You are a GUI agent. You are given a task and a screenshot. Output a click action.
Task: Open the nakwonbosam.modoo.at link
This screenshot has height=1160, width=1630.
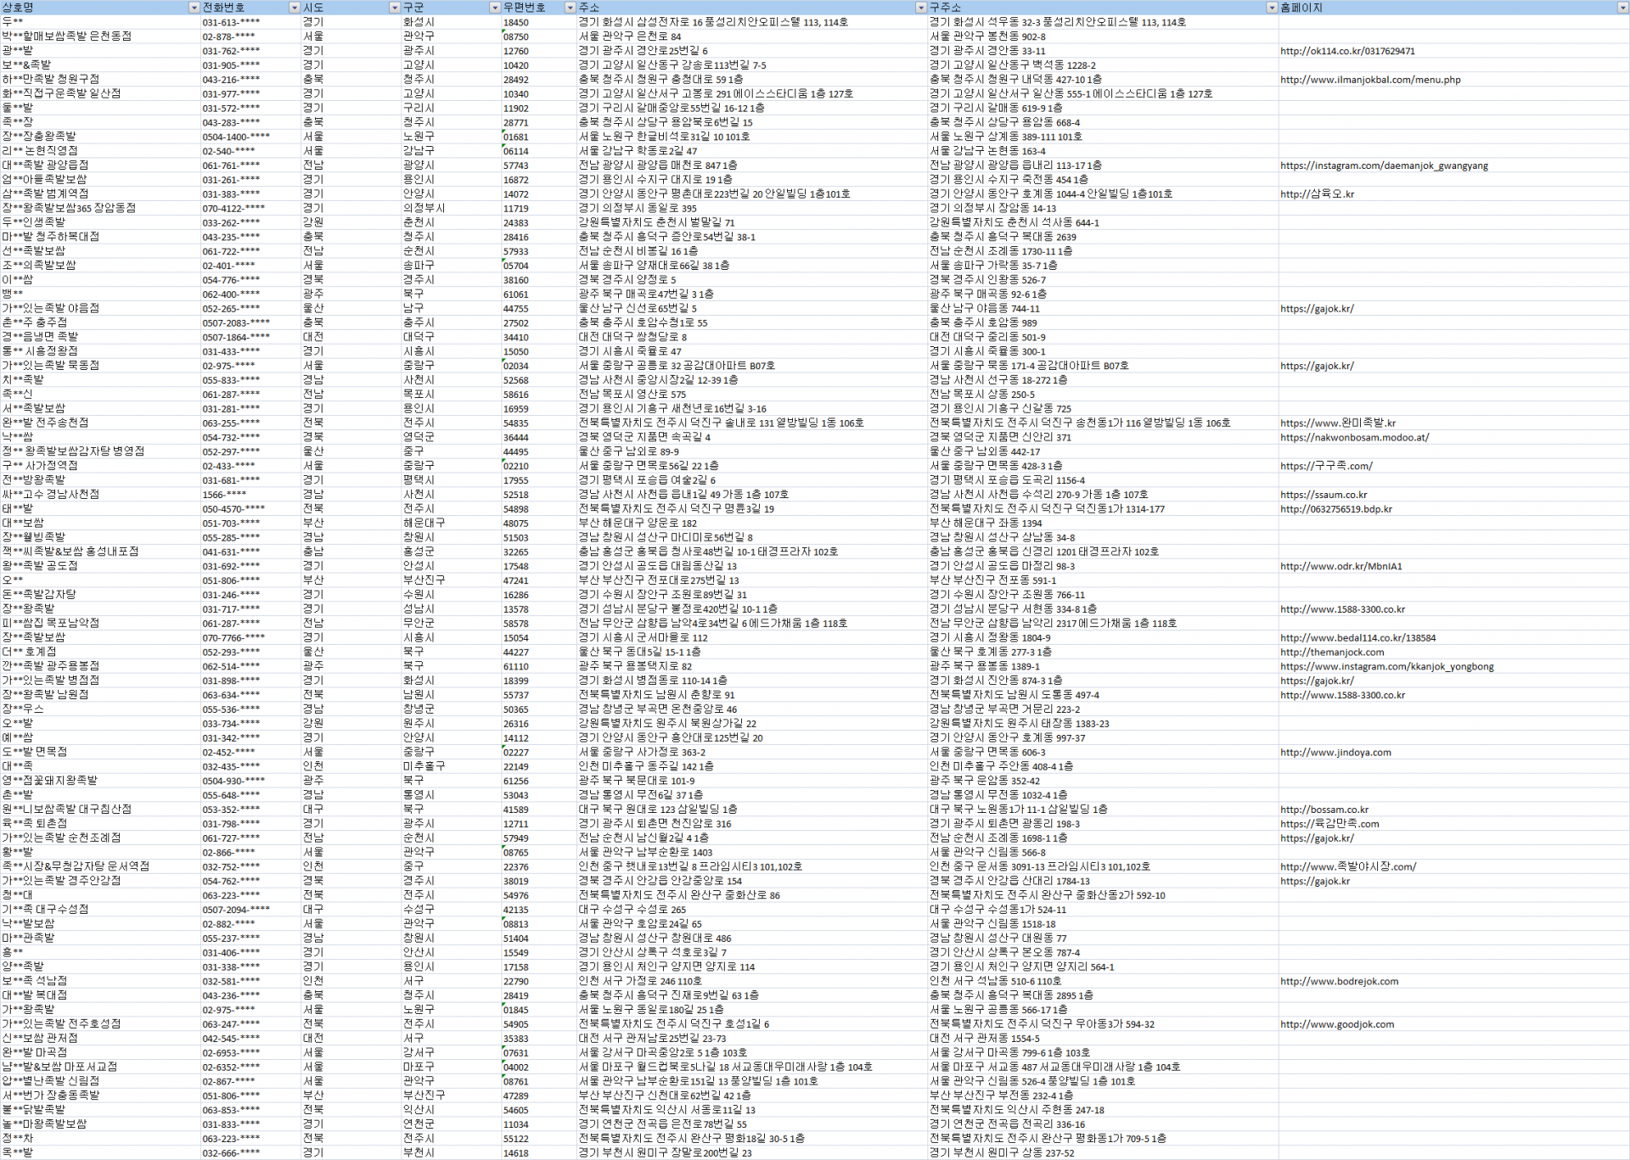coord(1354,438)
